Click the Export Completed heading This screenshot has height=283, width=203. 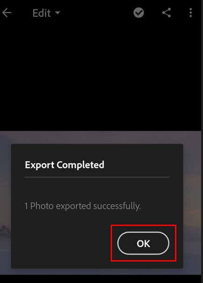coord(64,165)
